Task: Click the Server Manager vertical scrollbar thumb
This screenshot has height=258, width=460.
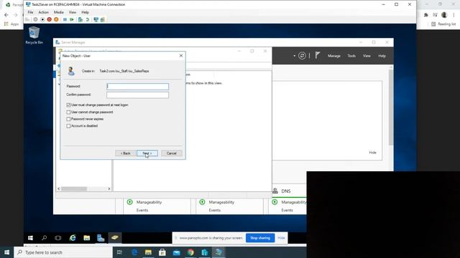Action: [x=391, y=107]
